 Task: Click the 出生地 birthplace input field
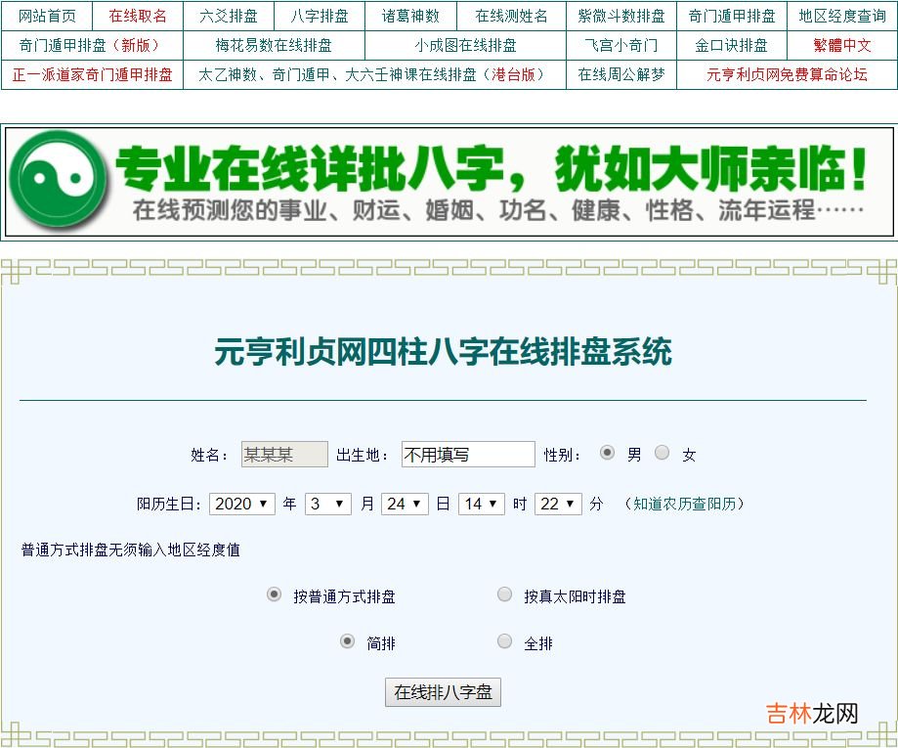tap(468, 455)
